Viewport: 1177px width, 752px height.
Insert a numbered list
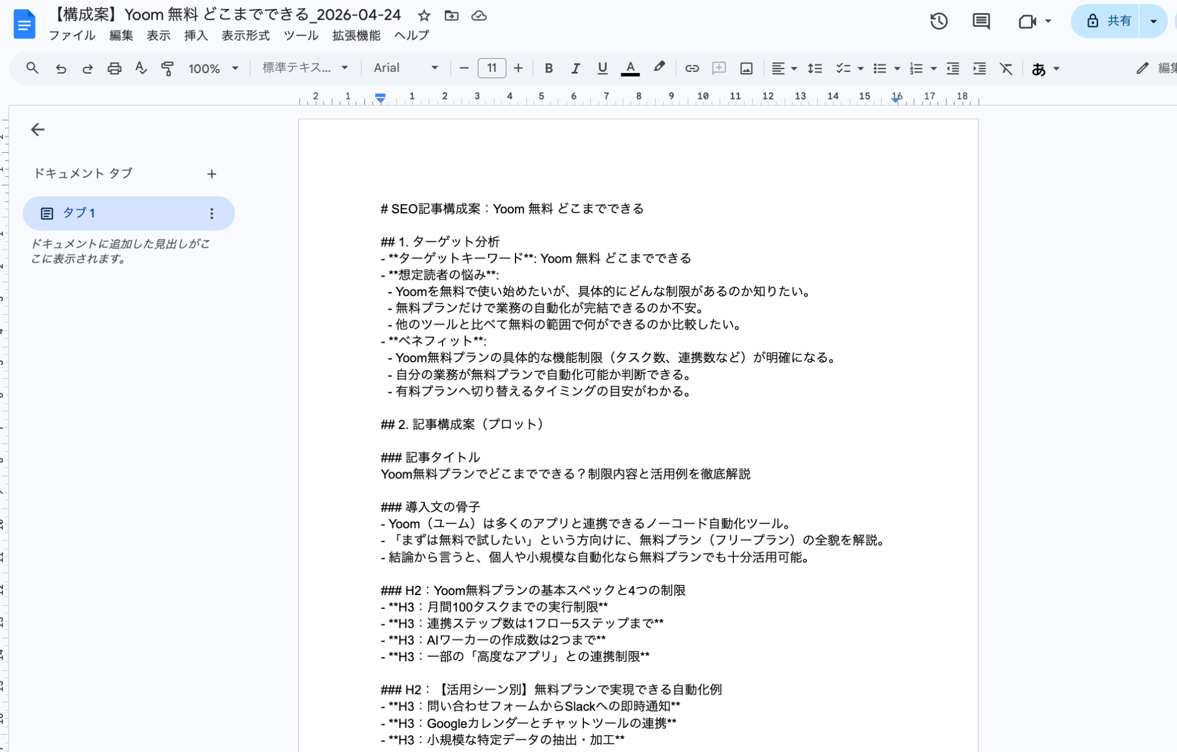pos(916,68)
